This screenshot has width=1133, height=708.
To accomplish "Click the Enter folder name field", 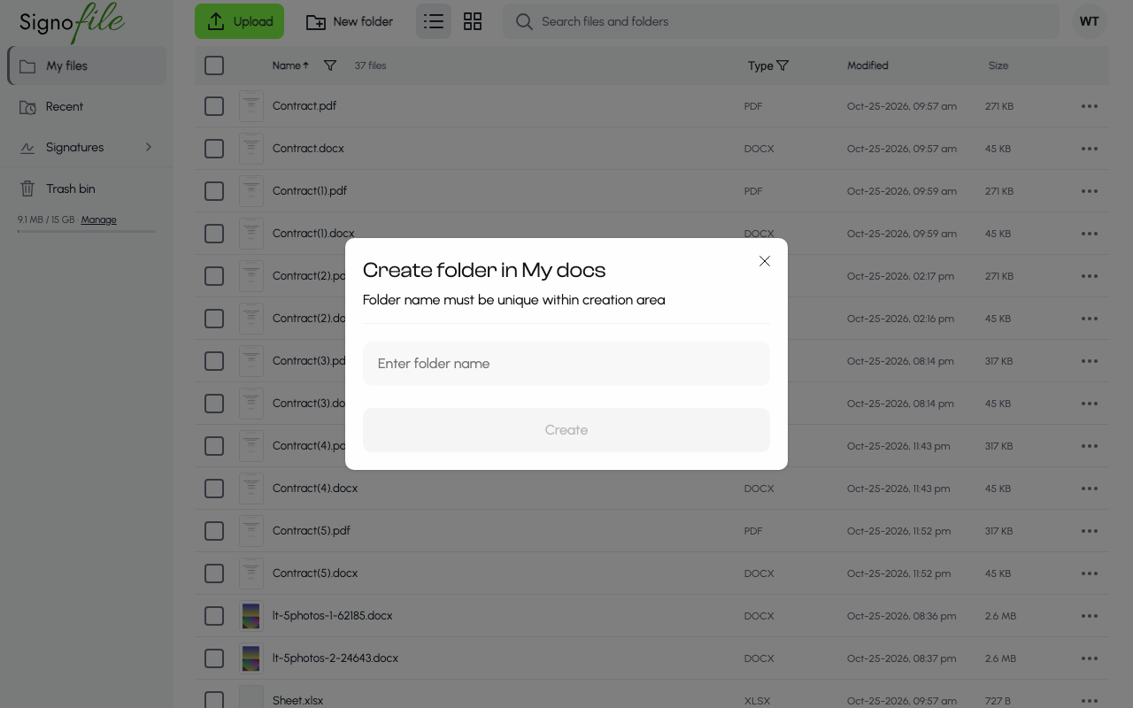I will (x=566, y=364).
